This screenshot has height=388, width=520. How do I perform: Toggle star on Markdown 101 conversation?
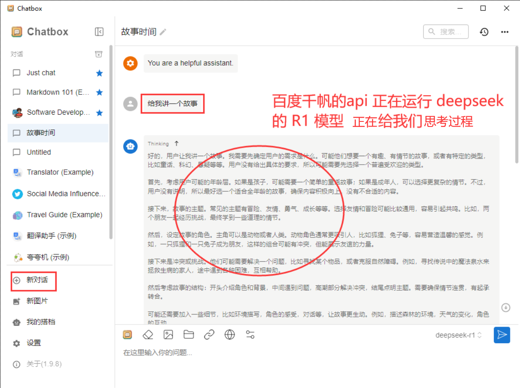(99, 92)
